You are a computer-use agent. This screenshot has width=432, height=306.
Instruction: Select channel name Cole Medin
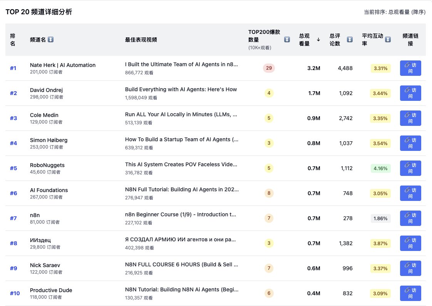pyautogui.click(x=44, y=115)
